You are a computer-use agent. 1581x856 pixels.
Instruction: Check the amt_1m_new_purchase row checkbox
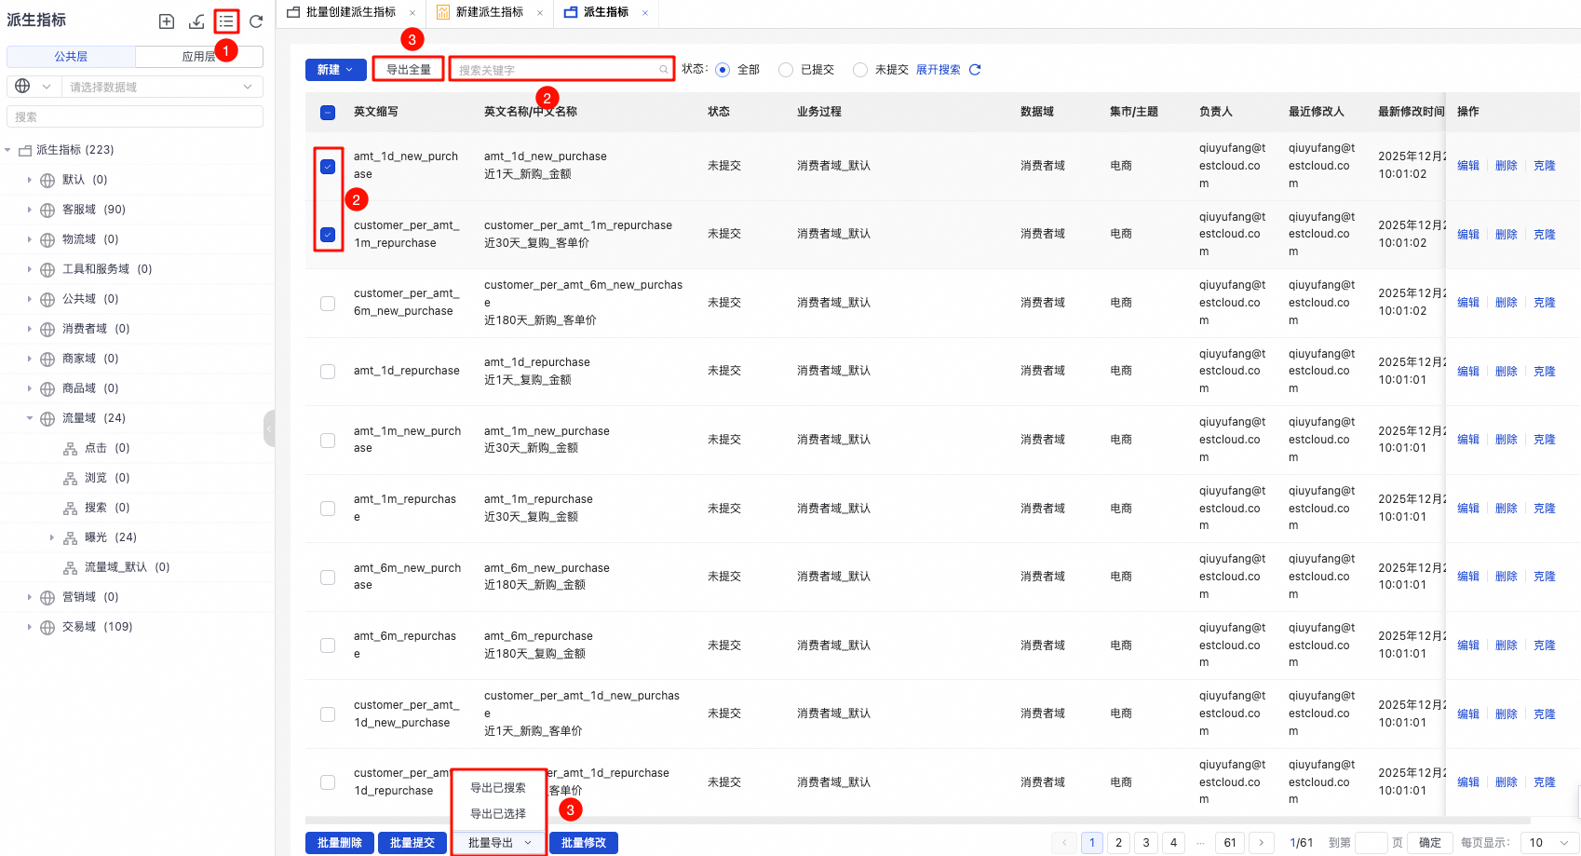point(328,441)
